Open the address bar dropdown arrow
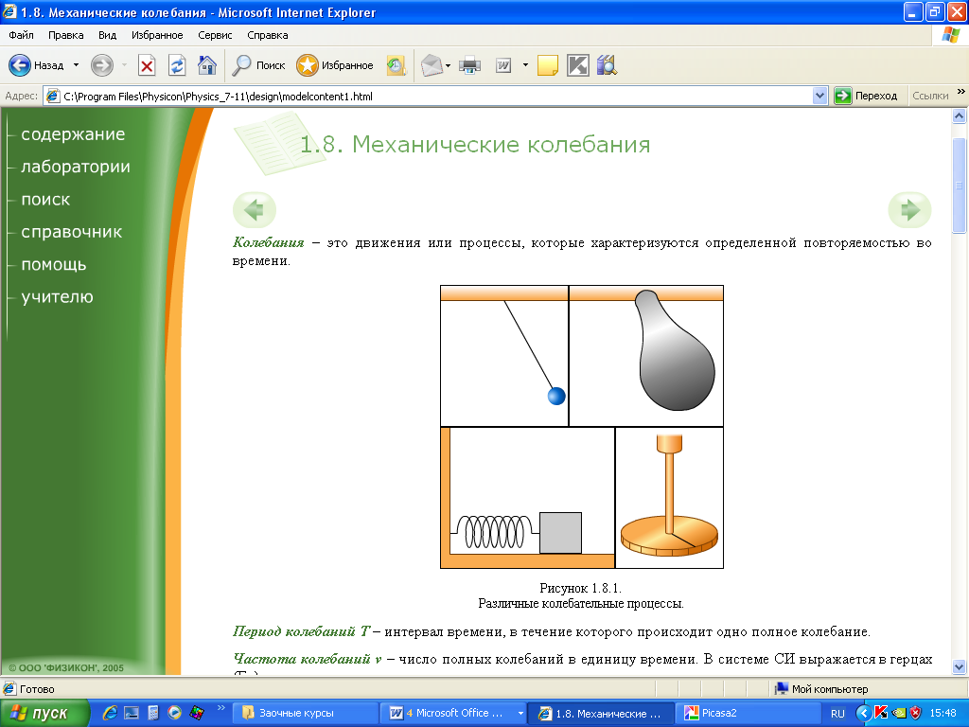The width and height of the screenshot is (969, 727). 820,96
